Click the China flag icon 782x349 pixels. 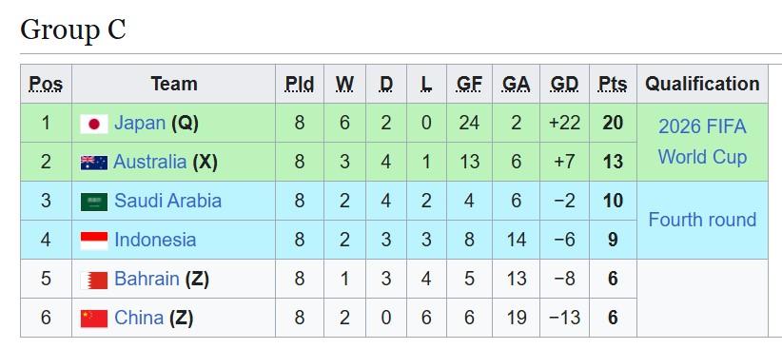[94, 319]
